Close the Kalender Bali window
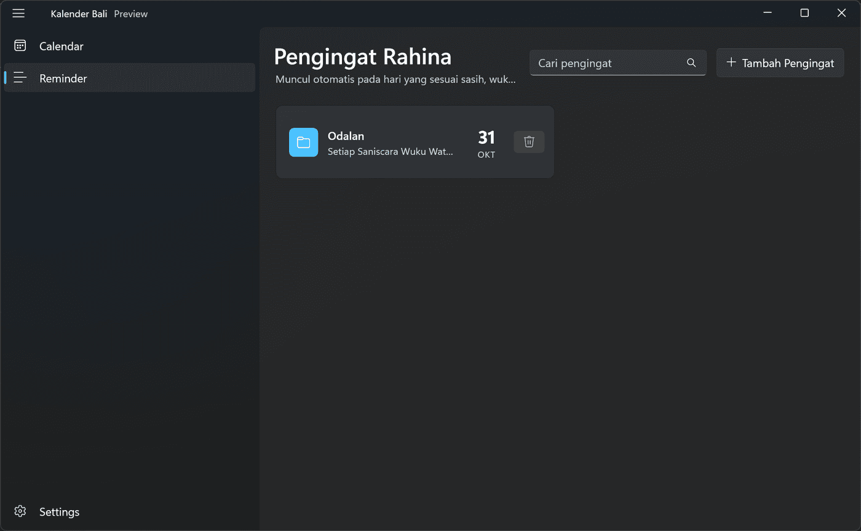 (841, 13)
